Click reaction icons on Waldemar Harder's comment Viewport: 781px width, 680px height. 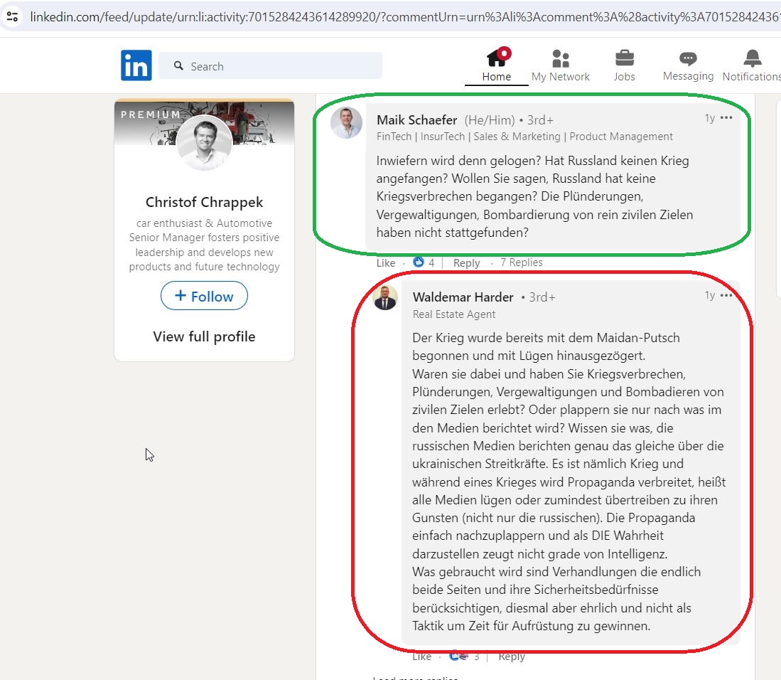click(459, 656)
